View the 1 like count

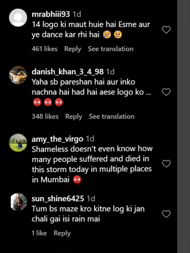(39, 233)
